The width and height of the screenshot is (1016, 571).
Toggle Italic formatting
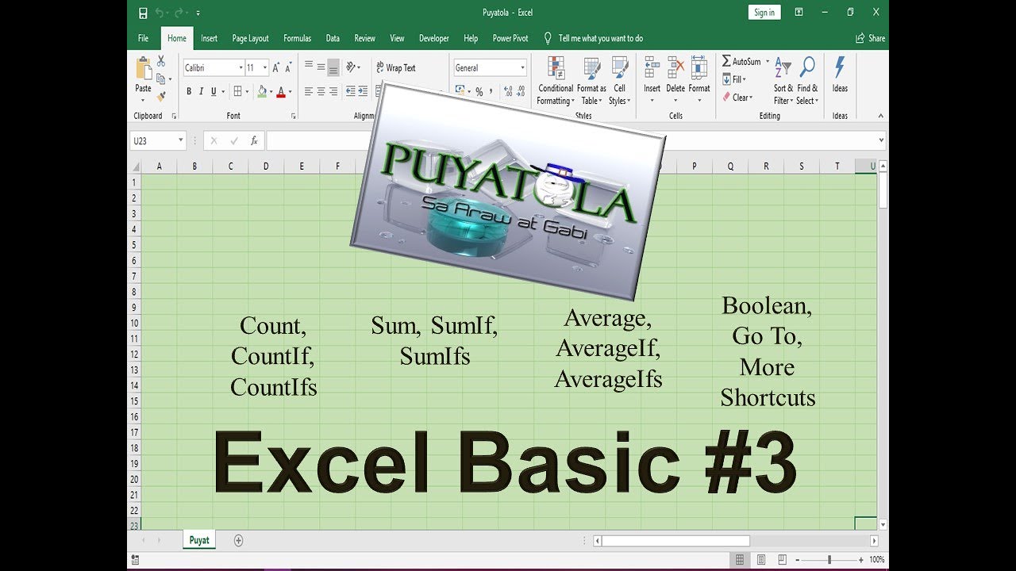[201, 91]
